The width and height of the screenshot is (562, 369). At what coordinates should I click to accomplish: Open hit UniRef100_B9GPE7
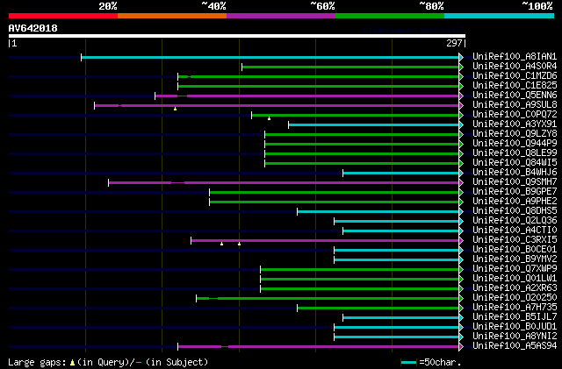tap(515, 192)
